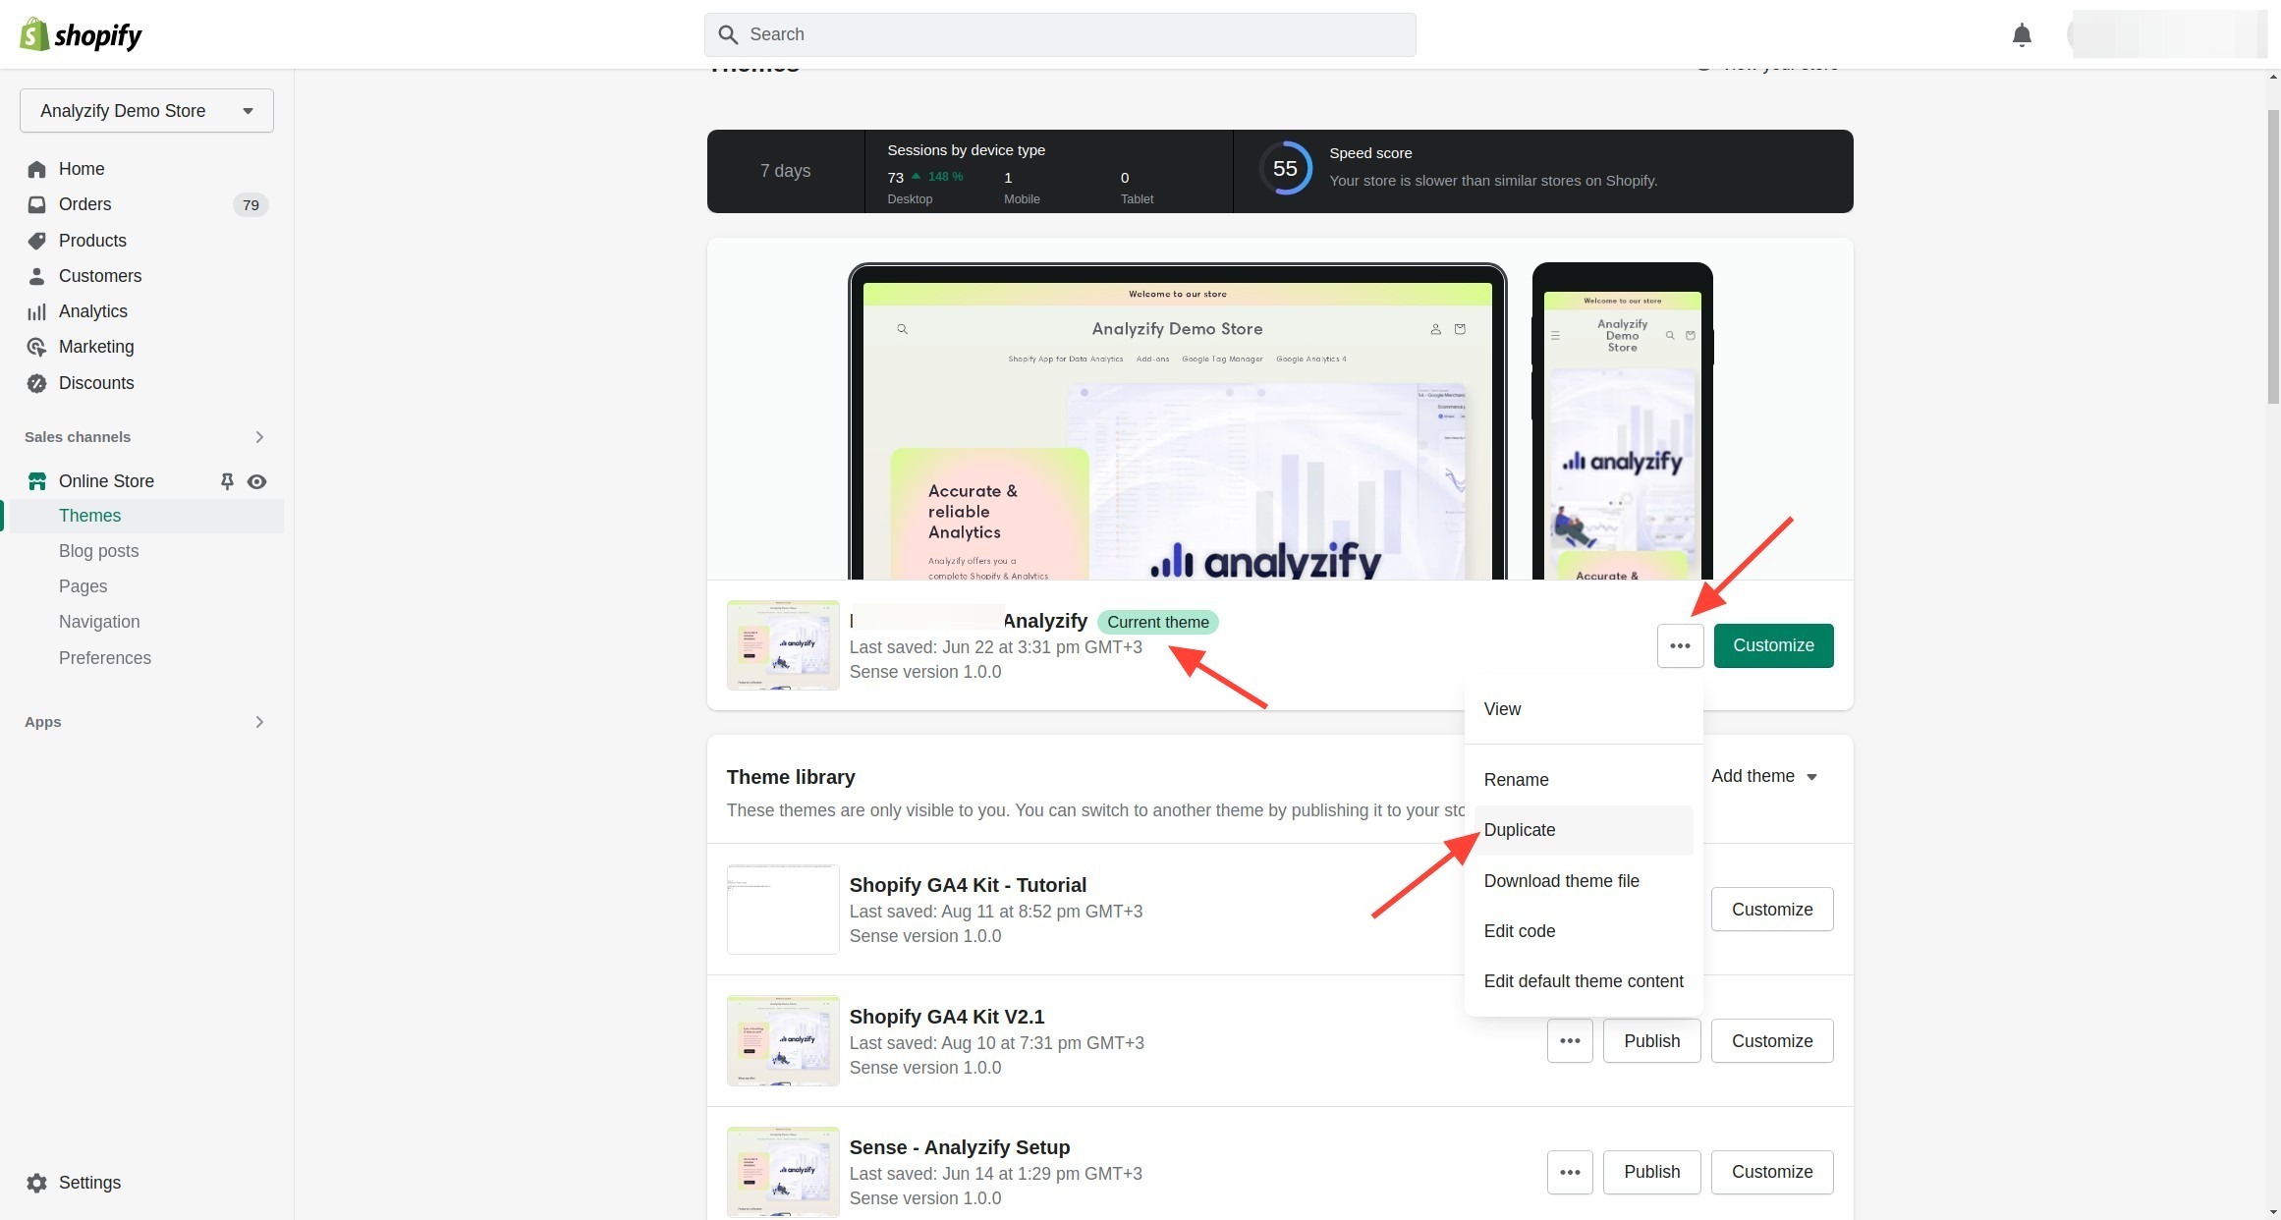Click the Shopify logo
The width and height of the screenshot is (2281, 1220).
click(81, 35)
